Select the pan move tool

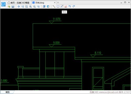pos(19,7)
